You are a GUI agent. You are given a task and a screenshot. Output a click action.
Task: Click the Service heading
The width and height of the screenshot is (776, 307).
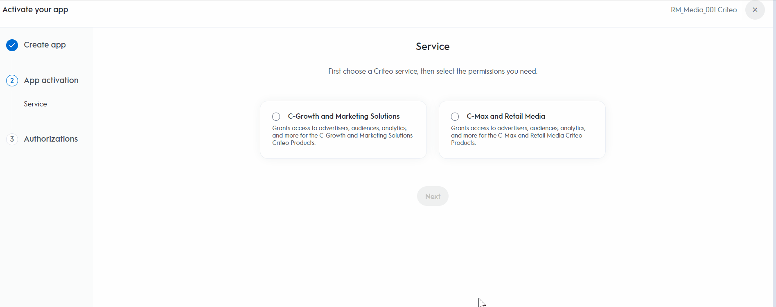click(x=433, y=47)
